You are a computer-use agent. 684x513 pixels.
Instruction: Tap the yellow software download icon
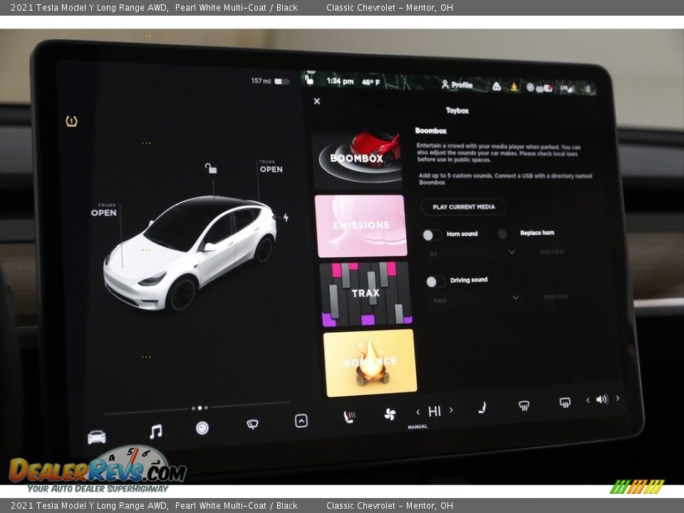click(x=514, y=87)
